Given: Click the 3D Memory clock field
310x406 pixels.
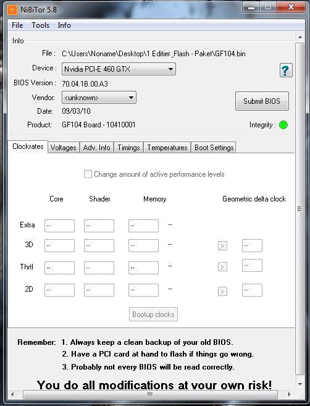Looking at the screenshot, I should pyautogui.click(x=143, y=245).
